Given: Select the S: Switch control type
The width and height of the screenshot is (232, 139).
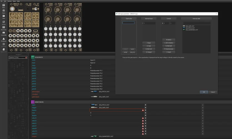Looking at the screenshot, I should [169, 52].
